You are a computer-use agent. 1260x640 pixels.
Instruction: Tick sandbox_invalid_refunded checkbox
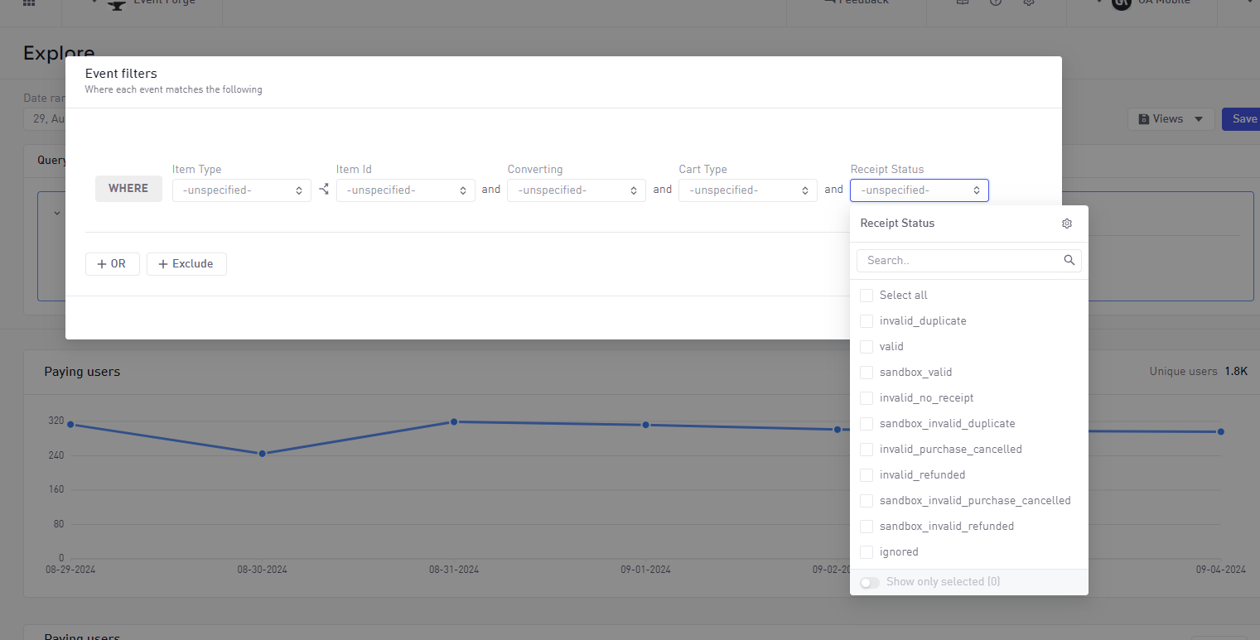[x=867, y=527]
